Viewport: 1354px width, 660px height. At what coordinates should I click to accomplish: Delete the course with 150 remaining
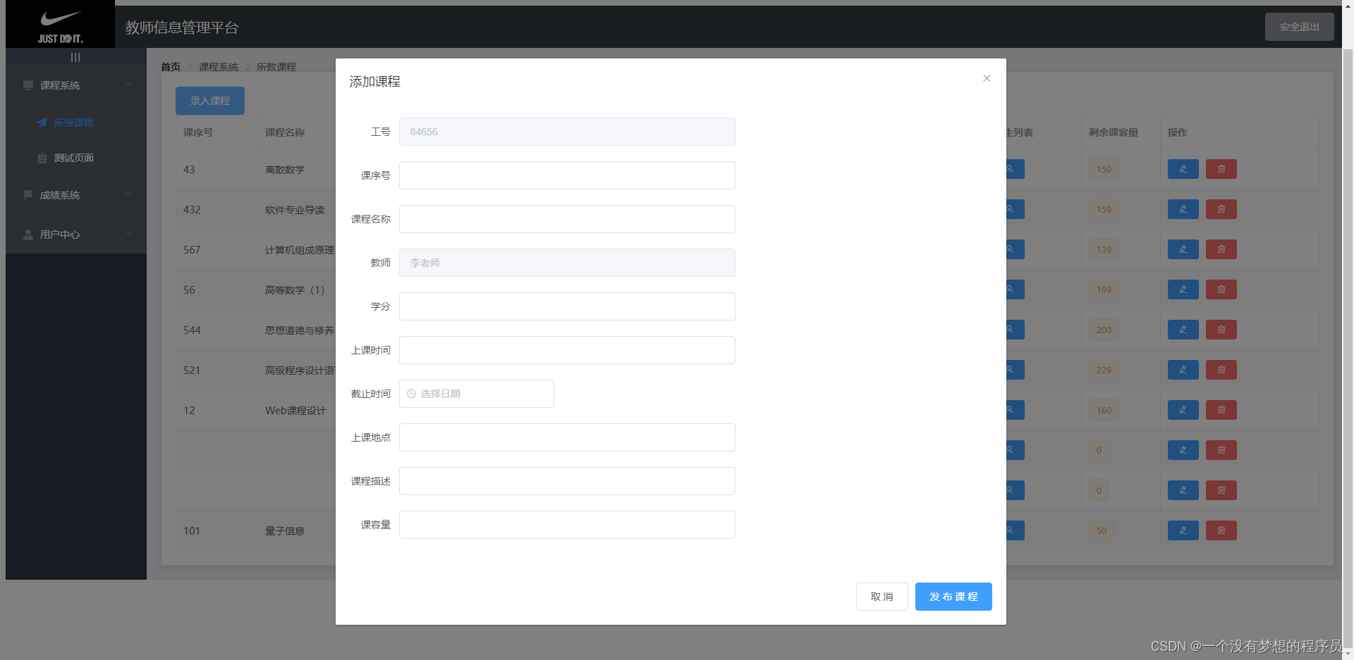pyautogui.click(x=1221, y=169)
